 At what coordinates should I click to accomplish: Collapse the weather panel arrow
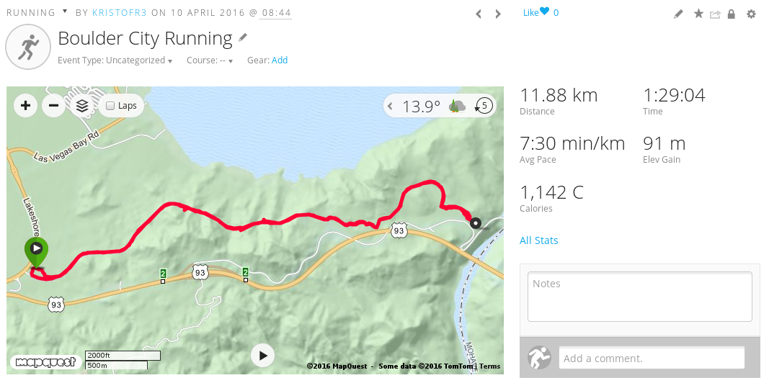pyautogui.click(x=391, y=106)
